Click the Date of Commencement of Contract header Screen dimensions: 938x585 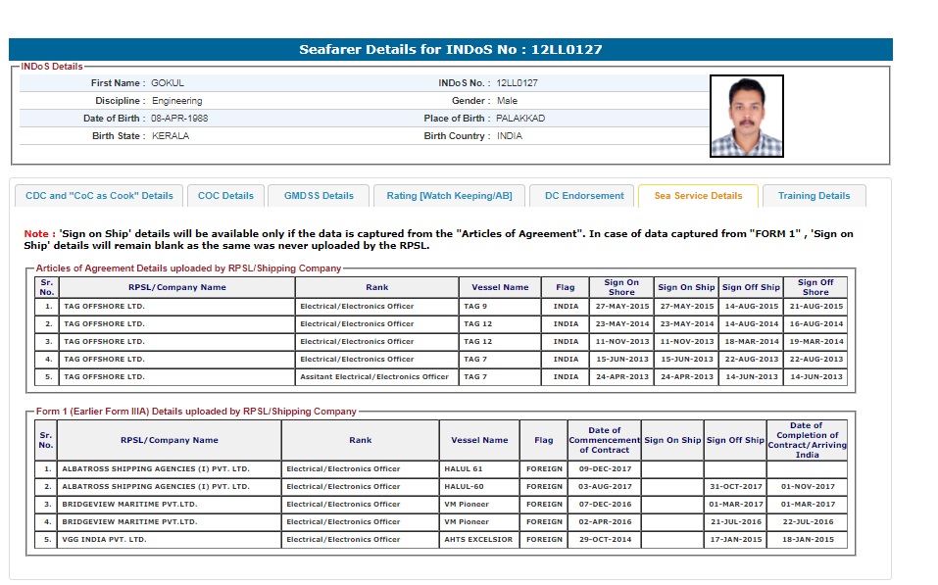click(604, 440)
